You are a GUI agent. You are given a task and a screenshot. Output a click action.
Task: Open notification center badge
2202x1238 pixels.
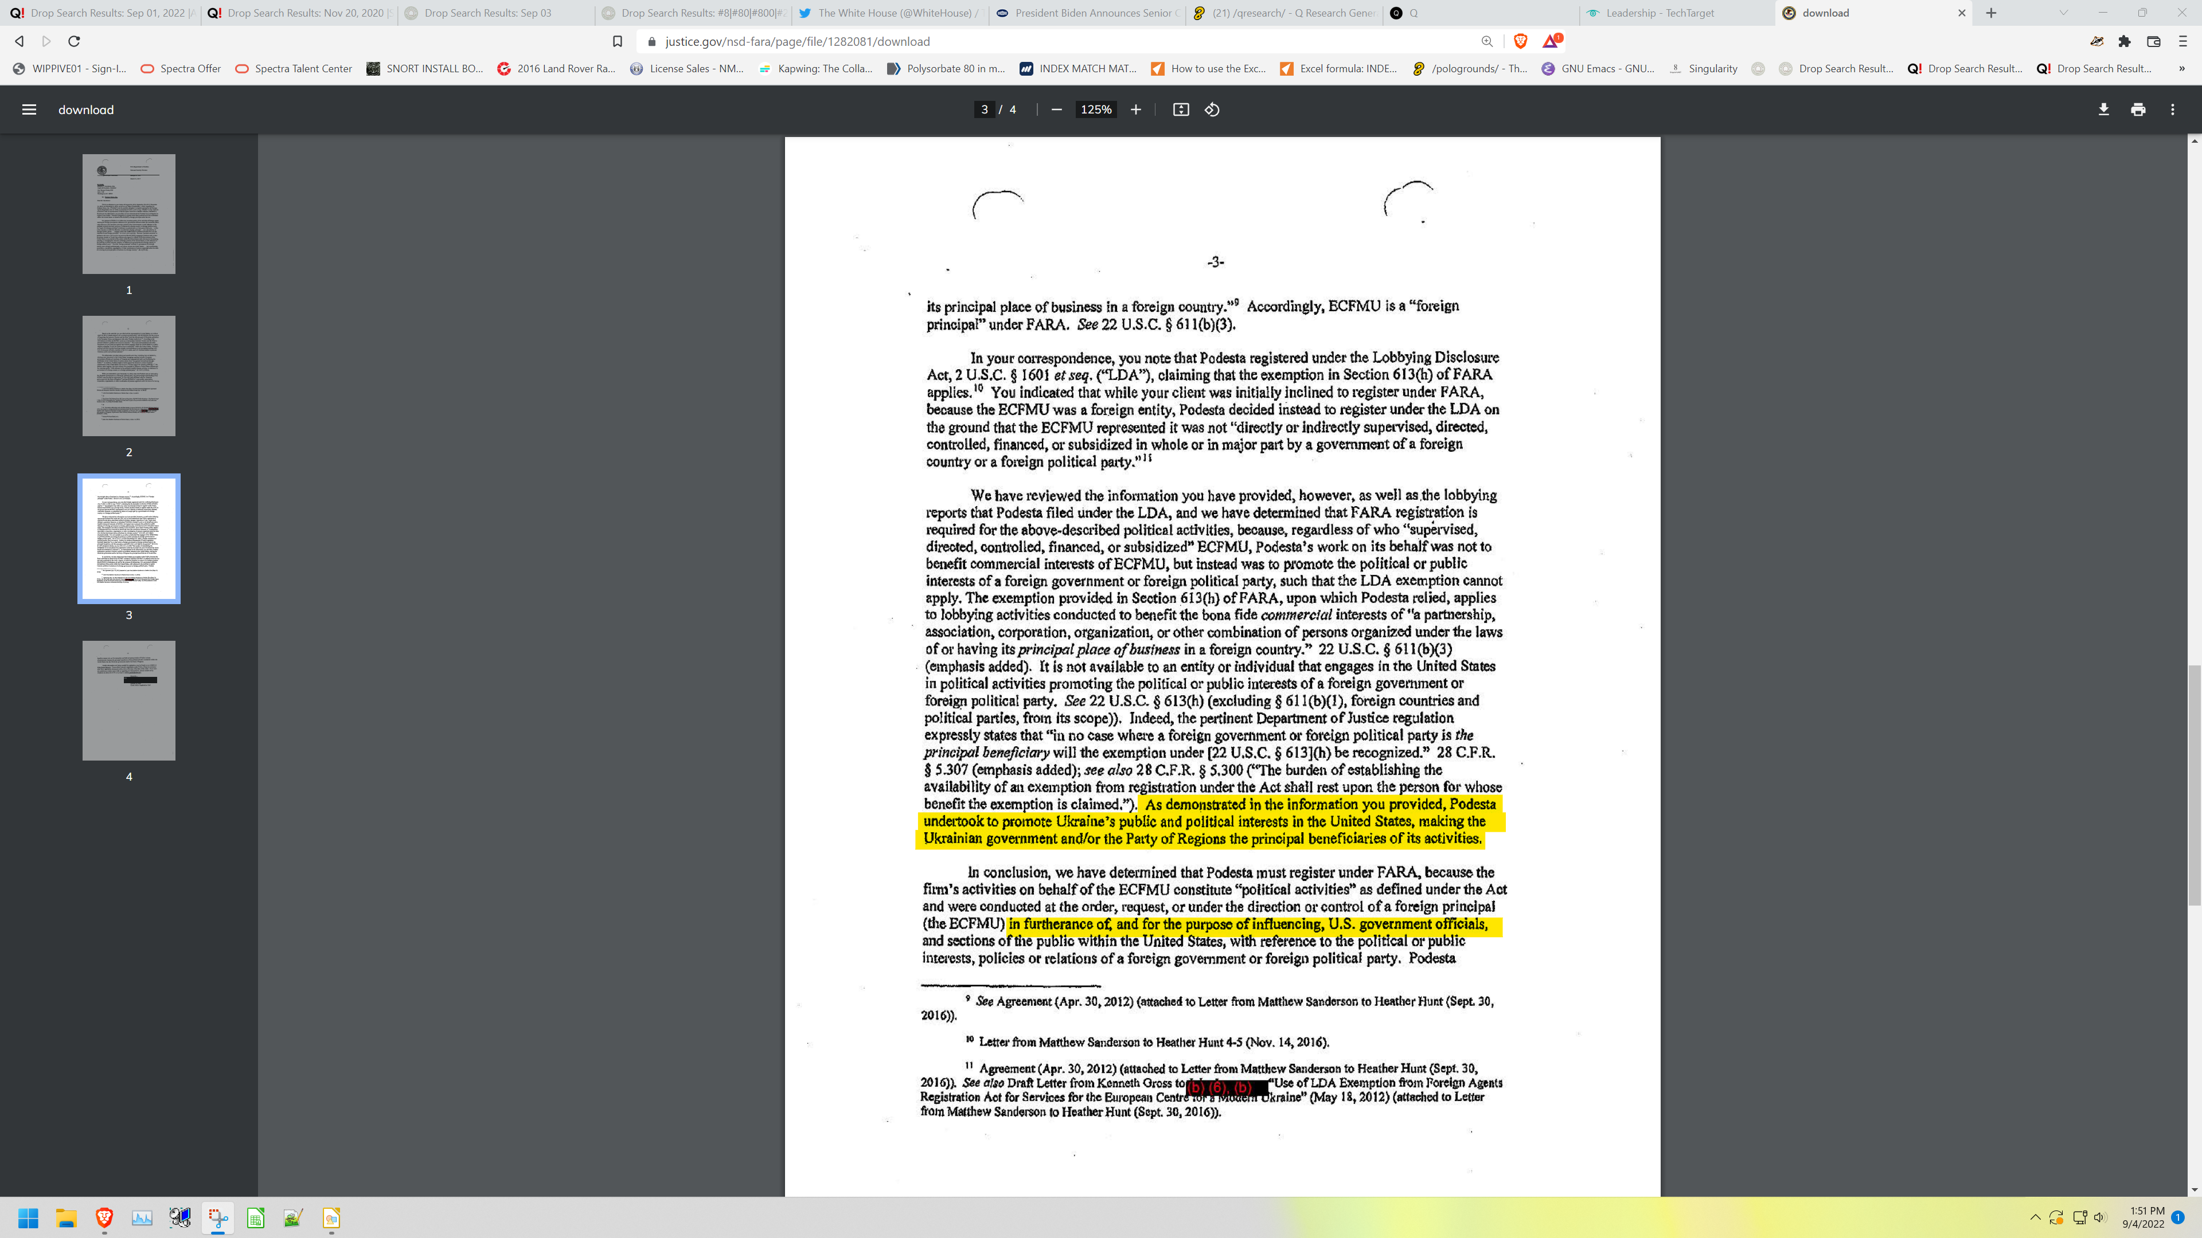coord(2178,1217)
